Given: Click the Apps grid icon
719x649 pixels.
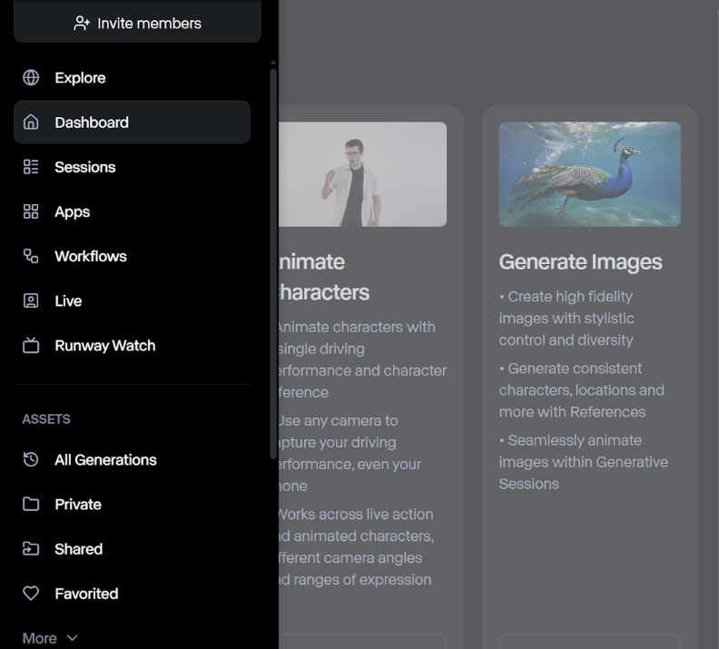Looking at the screenshot, I should pos(31,211).
